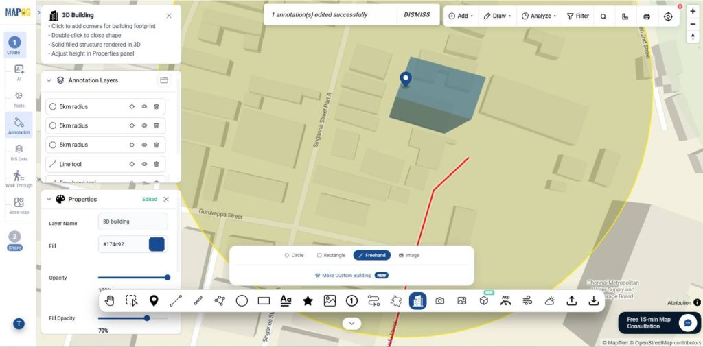Open the search magnifier in top toolbar
This screenshot has width=703, height=347.
603,16
